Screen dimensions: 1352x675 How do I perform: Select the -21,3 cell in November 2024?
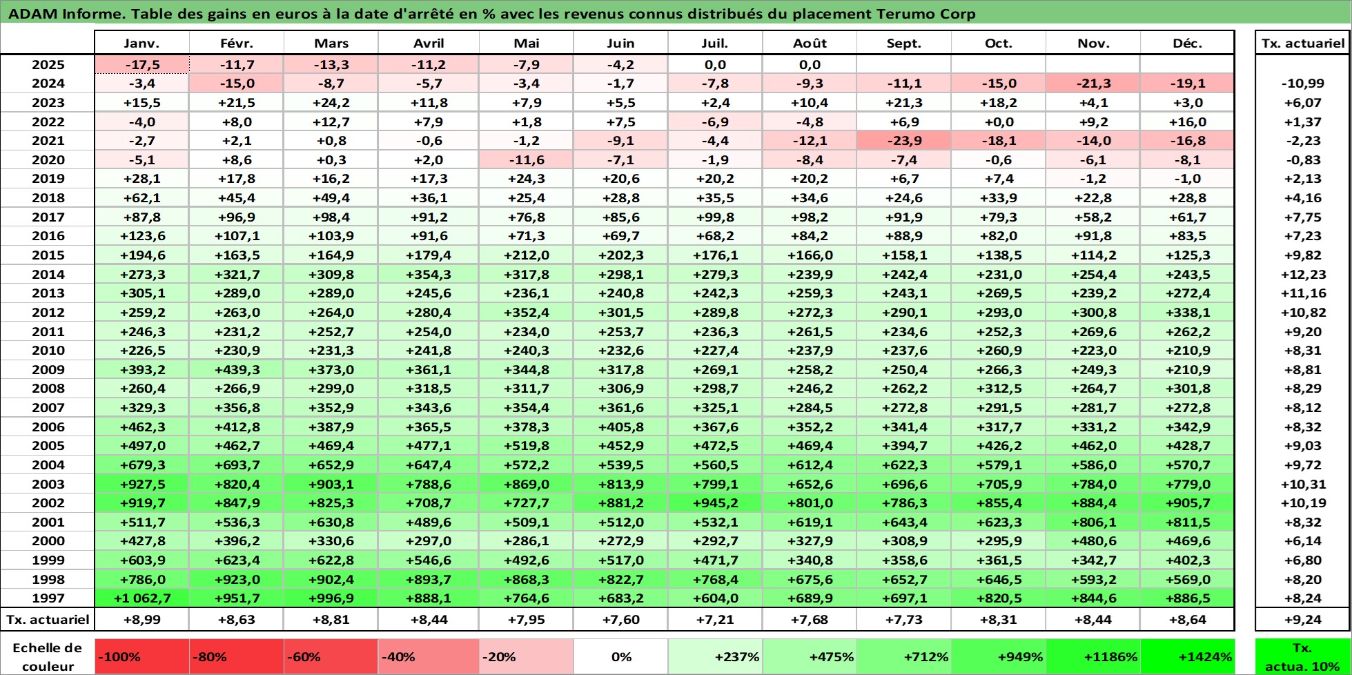pyautogui.click(x=1093, y=83)
